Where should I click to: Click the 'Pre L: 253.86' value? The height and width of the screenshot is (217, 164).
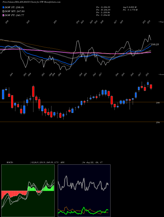coord(103,12)
